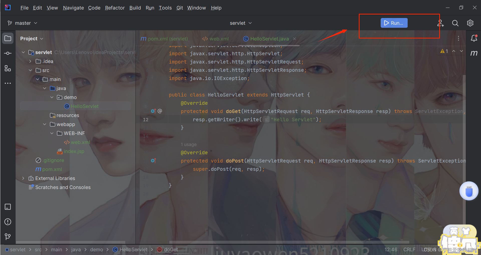Screen dimensions: 481x255
Task: Open editor tabs options three-dot icon
Action: pyautogui.click(x=458, y=38)
